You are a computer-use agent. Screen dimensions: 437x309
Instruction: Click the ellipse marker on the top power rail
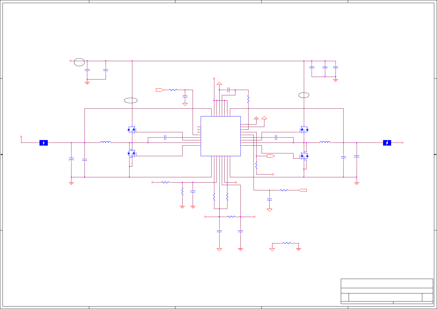79,62
